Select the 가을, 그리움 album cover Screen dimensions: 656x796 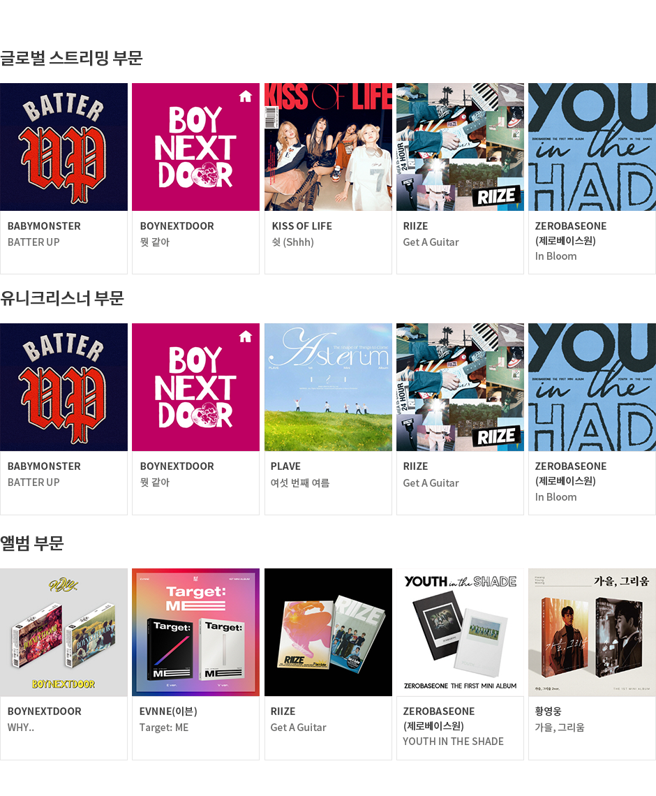[592, 632]
